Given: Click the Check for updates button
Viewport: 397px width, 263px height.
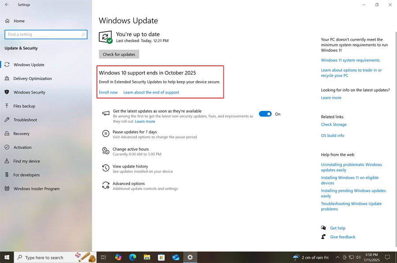Looking at the screenshot, I should [x=119, y=54].
